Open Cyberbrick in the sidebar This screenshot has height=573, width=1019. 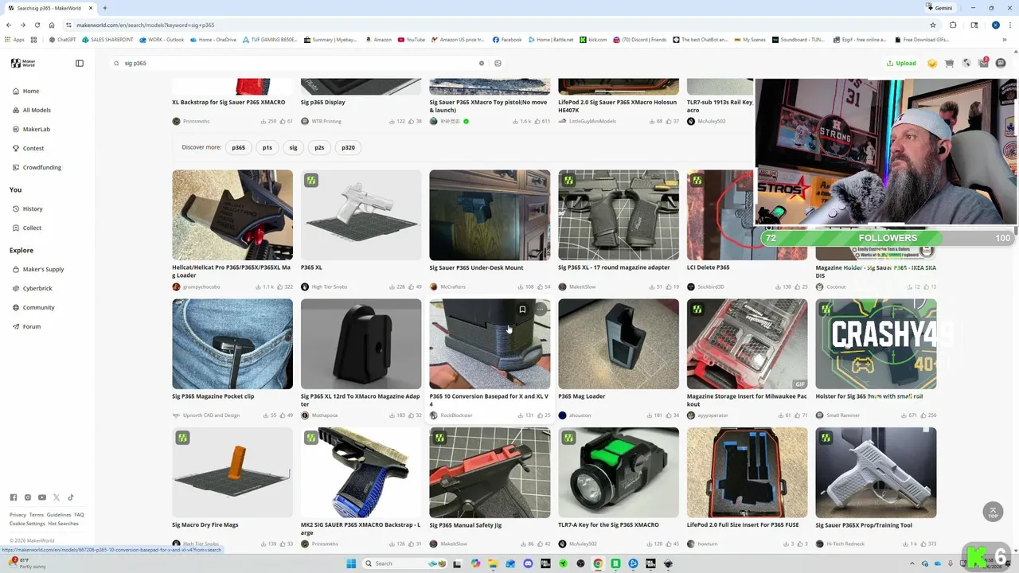coord(37,288)
